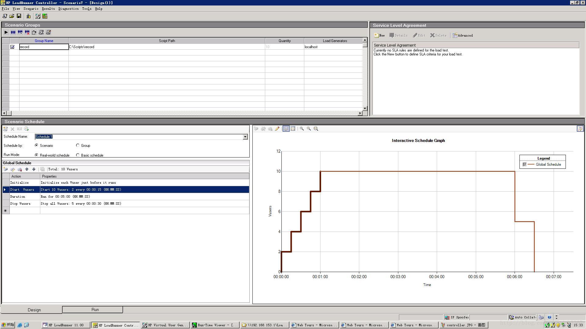Image resolution: width=586 pixels, height=329 pixels.
Task: Move action down with the down arrow icon
Action: pyautogui.click(x=34, y=169)
